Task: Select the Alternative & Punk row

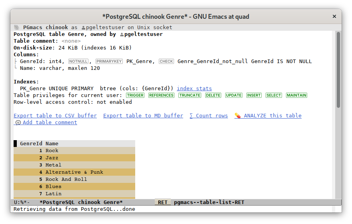Action: 74,172
